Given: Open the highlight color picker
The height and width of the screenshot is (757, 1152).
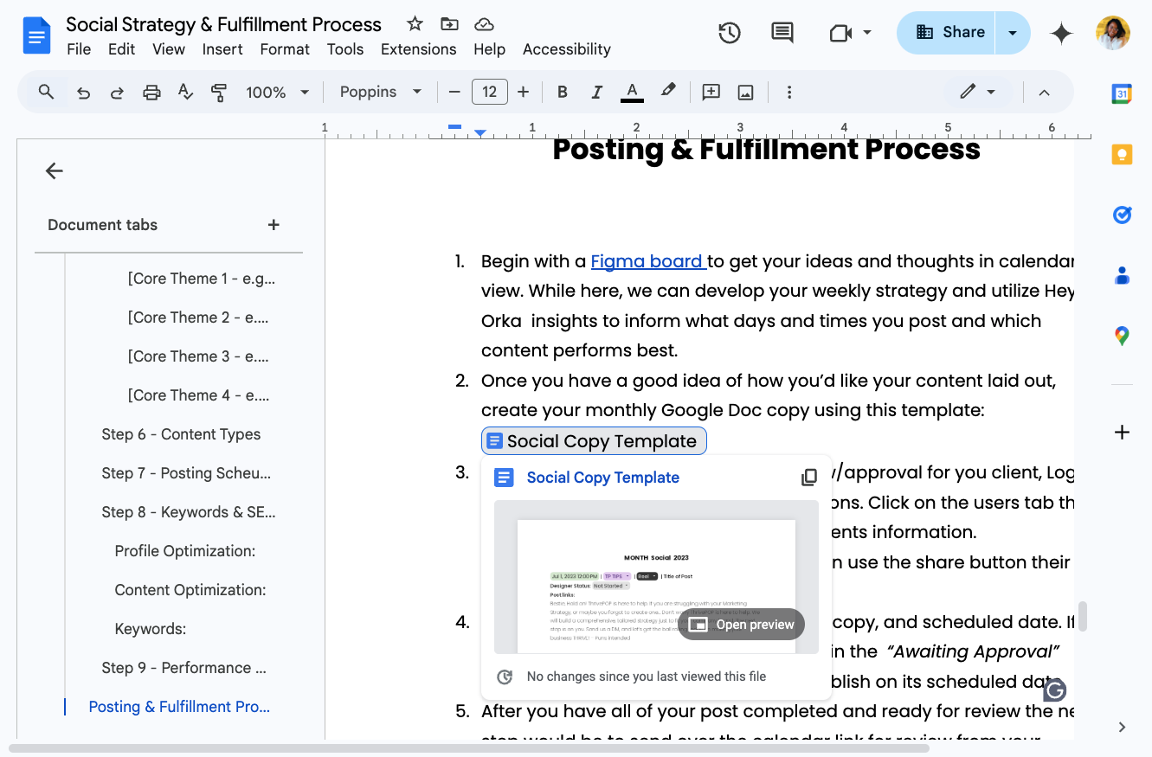Looking at the screenshot, I should (667, 91).
